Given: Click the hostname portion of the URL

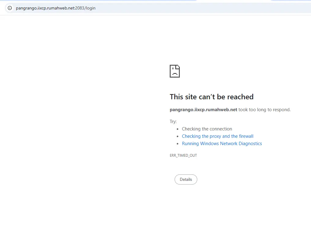Looking at the screenshot, I should [45, 8].
